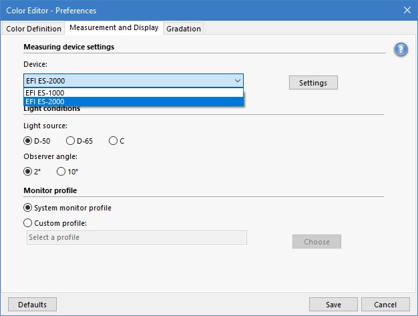Click the Choose profile button
The height and width of the screenshot is (316, 418).
point(317,242)
